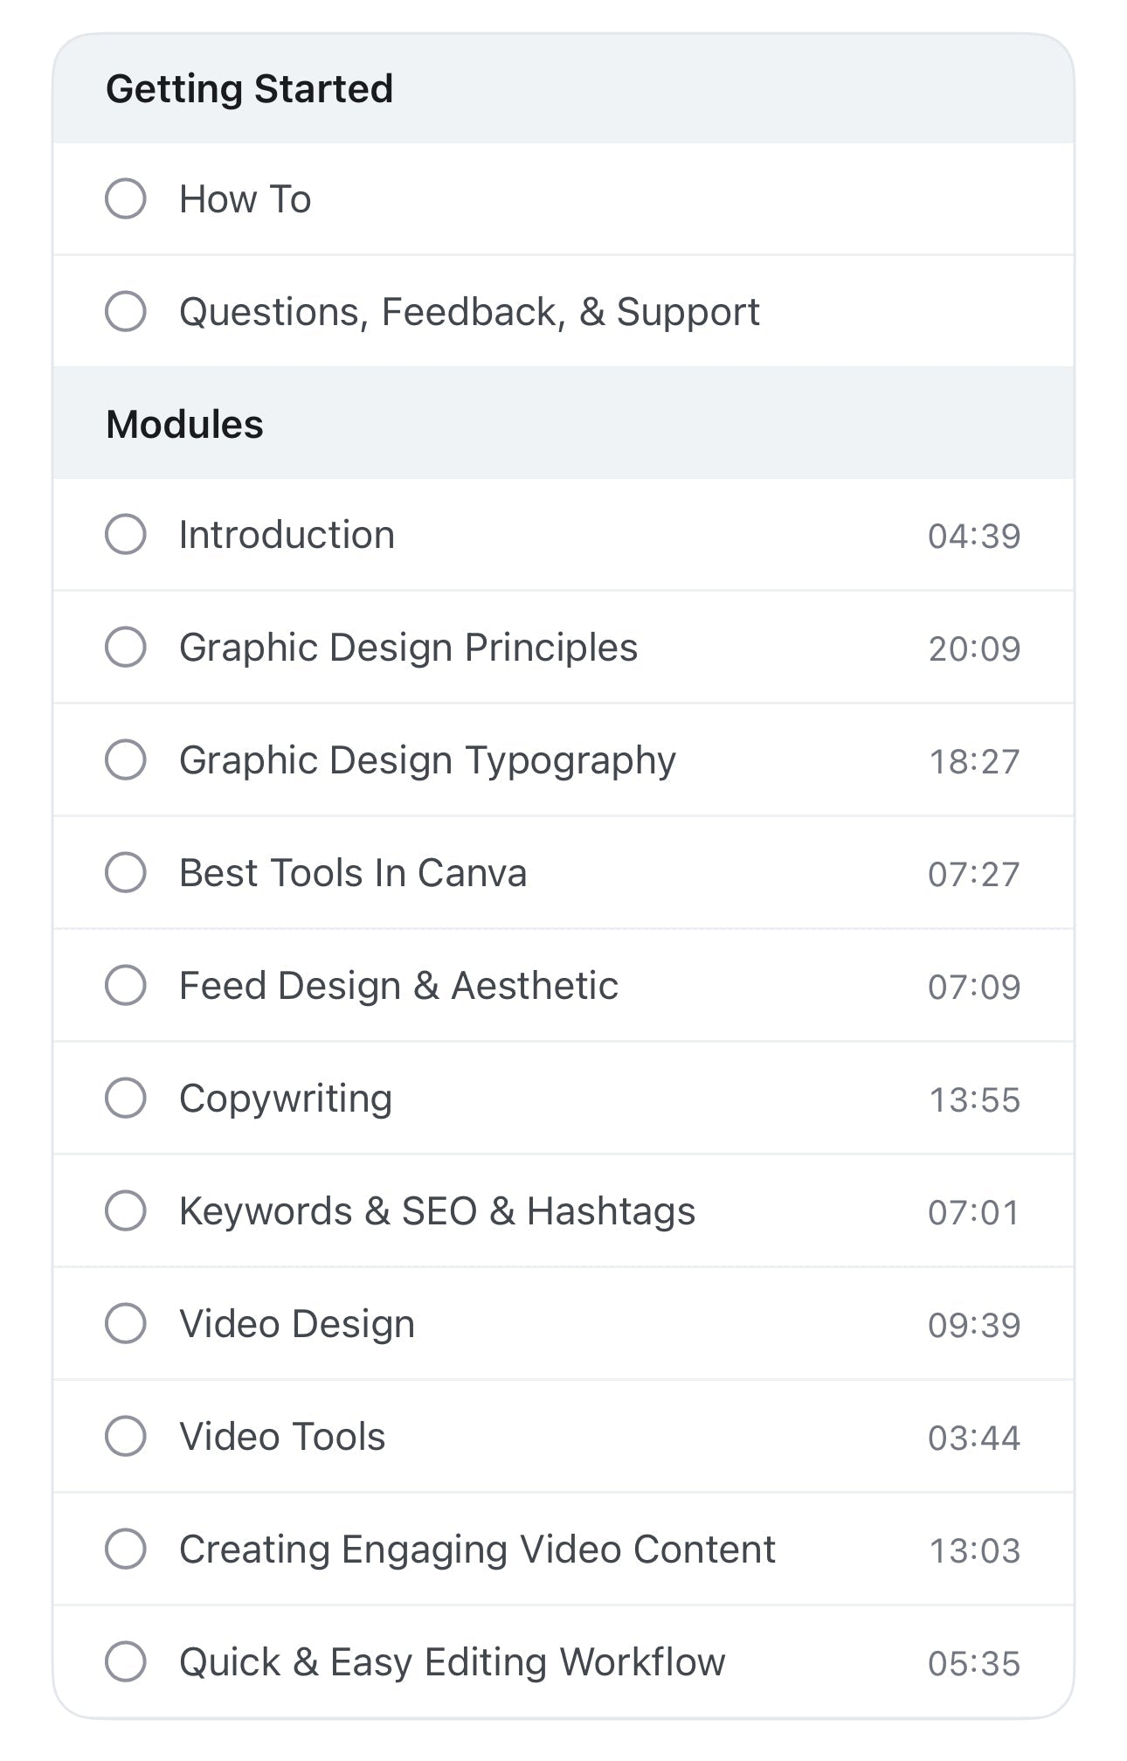Check the circle beside Feed Design & Aesthetic
The height and width of the screenshot is (1761, 1127).
tap(127, 985)
